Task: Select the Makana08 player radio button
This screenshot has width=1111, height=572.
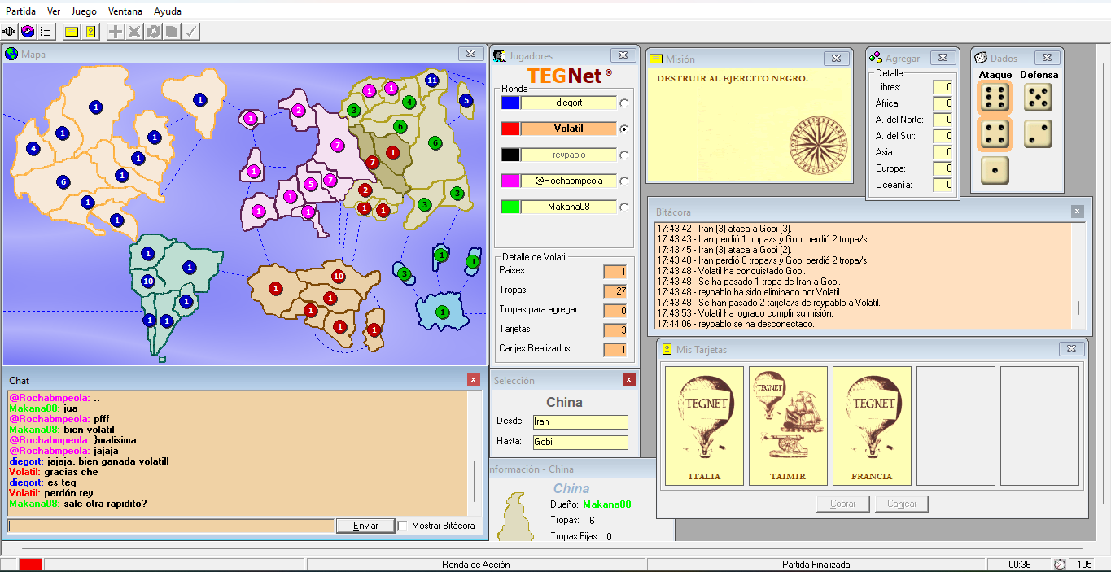Action: click(x=623, y=207)
